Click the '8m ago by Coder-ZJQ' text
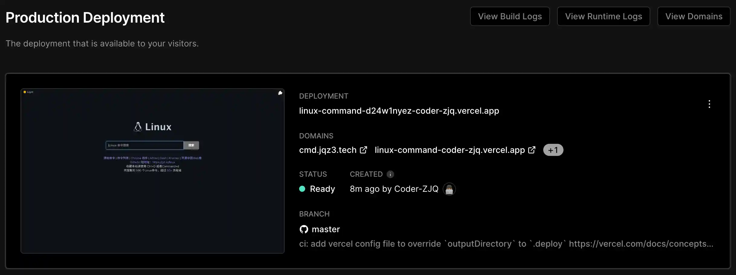Screen dimensions: 736x275 (x=394, y=189)
